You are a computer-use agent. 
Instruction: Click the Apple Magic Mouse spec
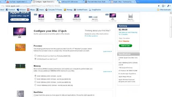tap(125, 77)
